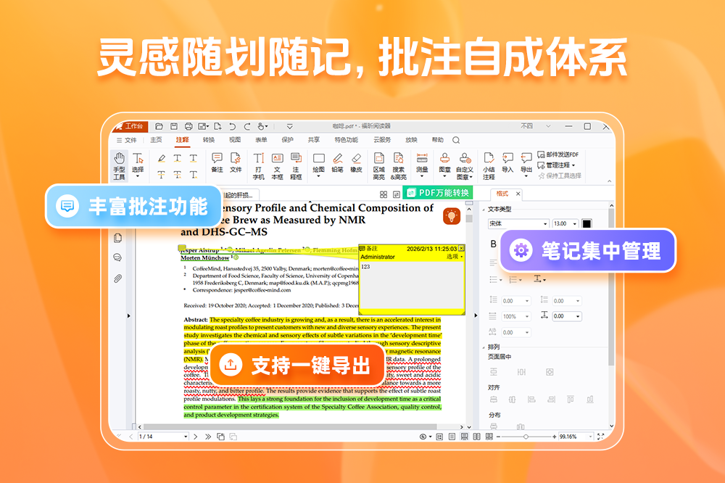The image size is (725, 483).
Task: Switch to the 视图 ribbon tab
Action: (x=235, y=140)
